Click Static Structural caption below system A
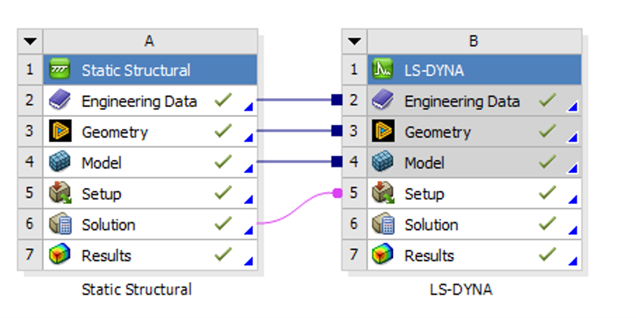This screenshot has height=318, width=636. pos(137,289)
